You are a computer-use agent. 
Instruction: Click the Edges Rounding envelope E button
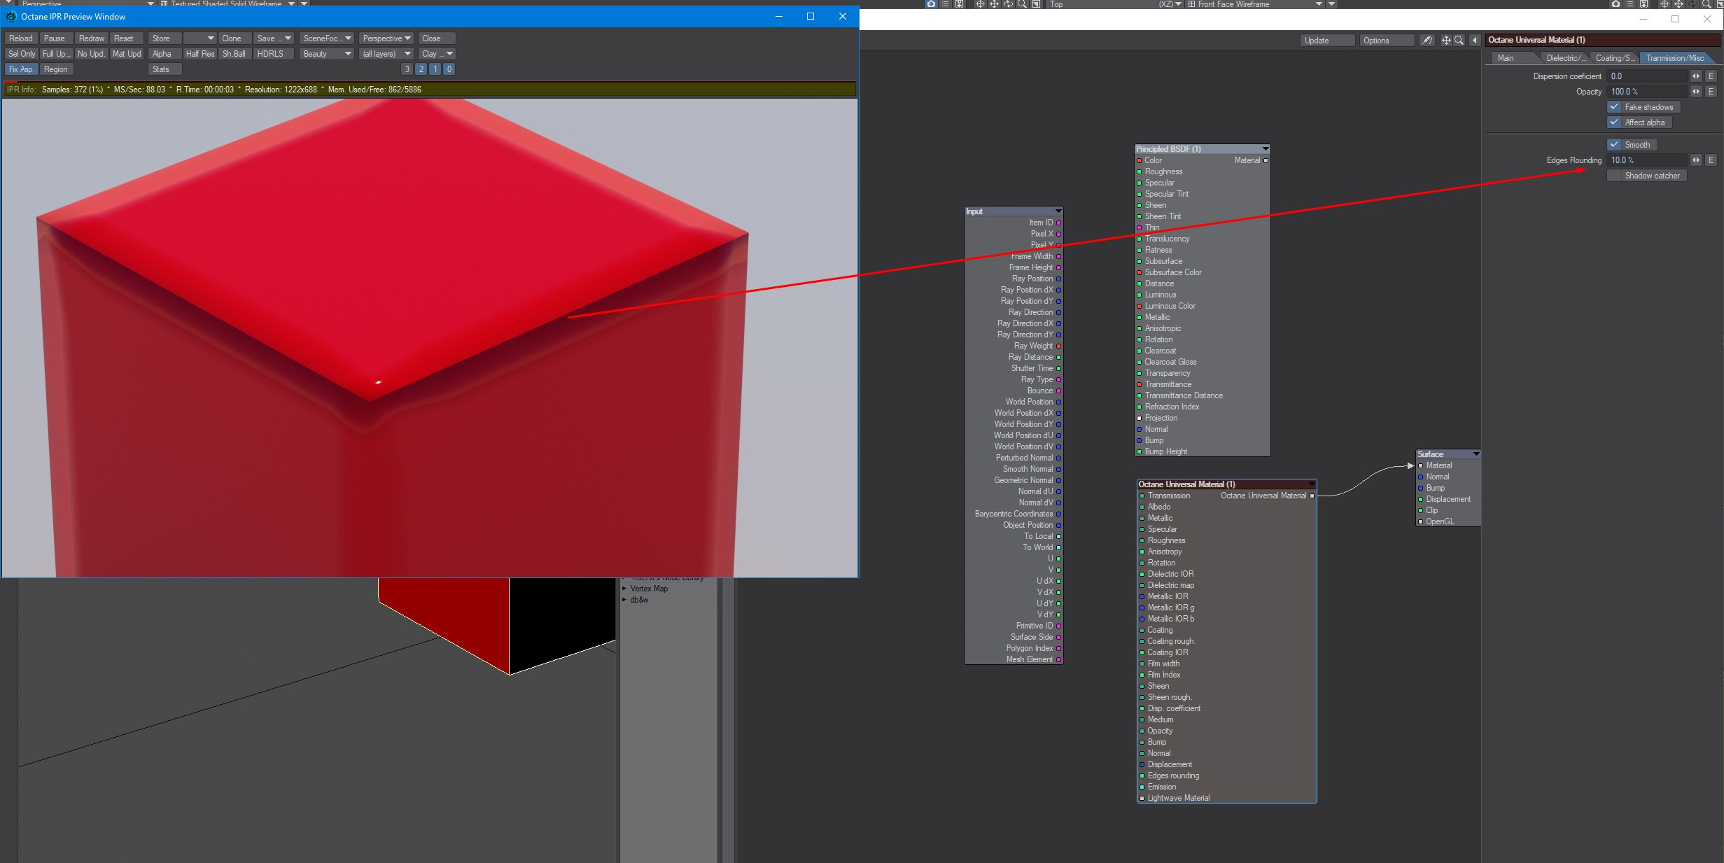pyautogui.click(x=1711, y=160)
